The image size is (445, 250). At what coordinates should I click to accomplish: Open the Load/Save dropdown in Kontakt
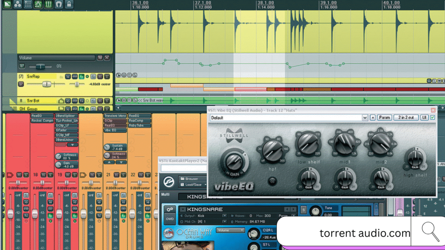[195, 184]
